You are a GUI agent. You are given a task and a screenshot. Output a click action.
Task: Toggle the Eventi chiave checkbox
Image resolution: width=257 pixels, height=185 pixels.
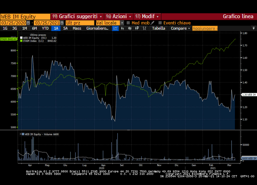point(160,23)
